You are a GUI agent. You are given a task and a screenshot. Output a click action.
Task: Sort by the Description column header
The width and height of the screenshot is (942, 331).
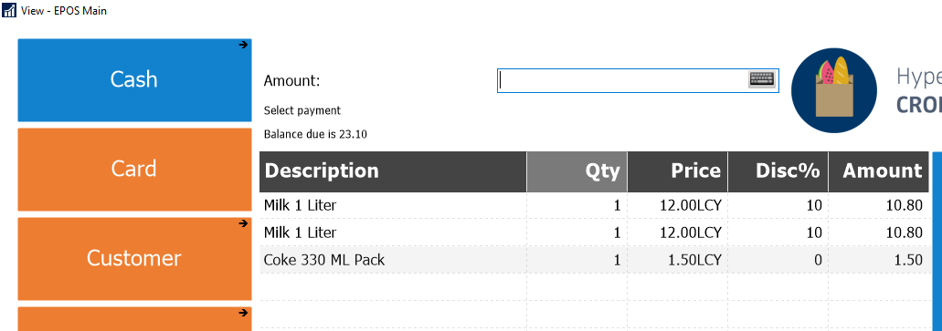[x=393, y=171]
